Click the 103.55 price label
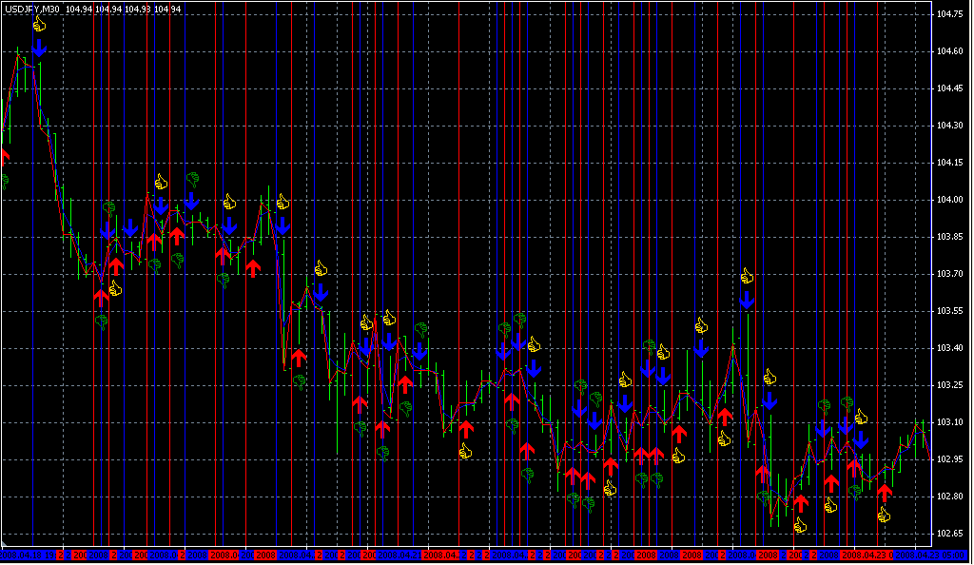974x565 pixels. (950, 311)
